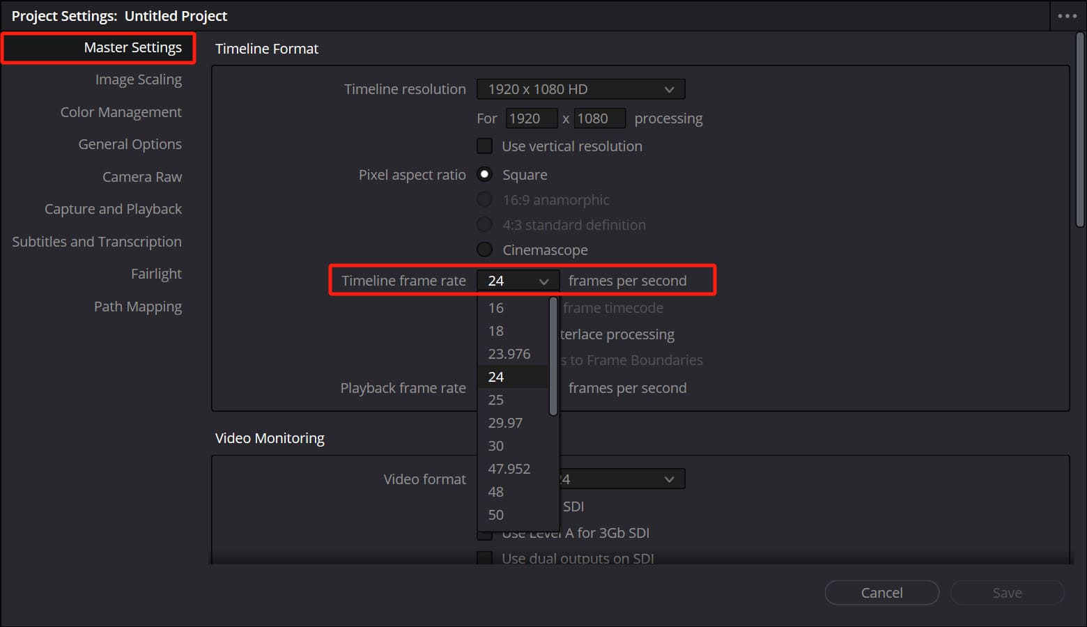Select 4:3 standard definition aspect ratio
1087x627 pixels.
484,224
